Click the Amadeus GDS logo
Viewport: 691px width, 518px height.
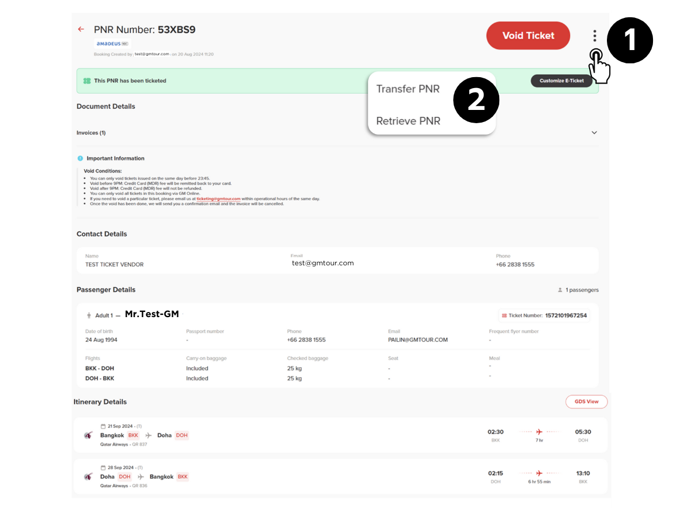(x=112, y=43)
